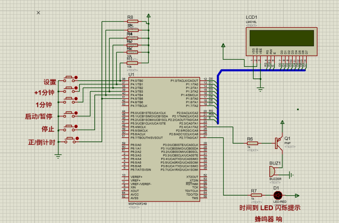Click the 设置 push button switch

(69, 79)
